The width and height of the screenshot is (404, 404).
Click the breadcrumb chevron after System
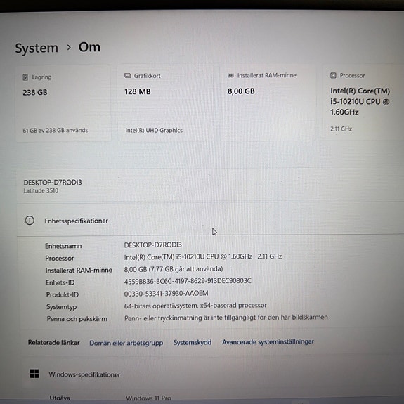[69, 47]
